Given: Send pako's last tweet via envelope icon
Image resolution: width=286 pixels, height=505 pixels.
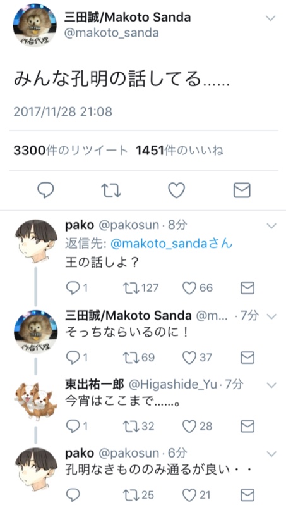Looking at the screenshot, I should tap(247, 495).
